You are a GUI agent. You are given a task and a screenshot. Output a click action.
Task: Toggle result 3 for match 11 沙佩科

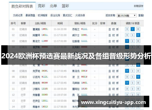pyautogui.click(x=127, y=89)
